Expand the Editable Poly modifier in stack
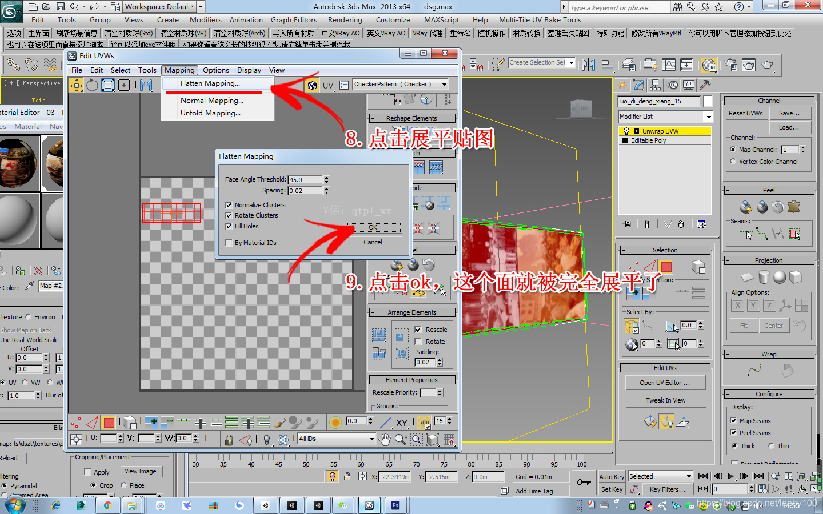Image resolution: width=823 pixels, height=514 pixels. point(625,140)
